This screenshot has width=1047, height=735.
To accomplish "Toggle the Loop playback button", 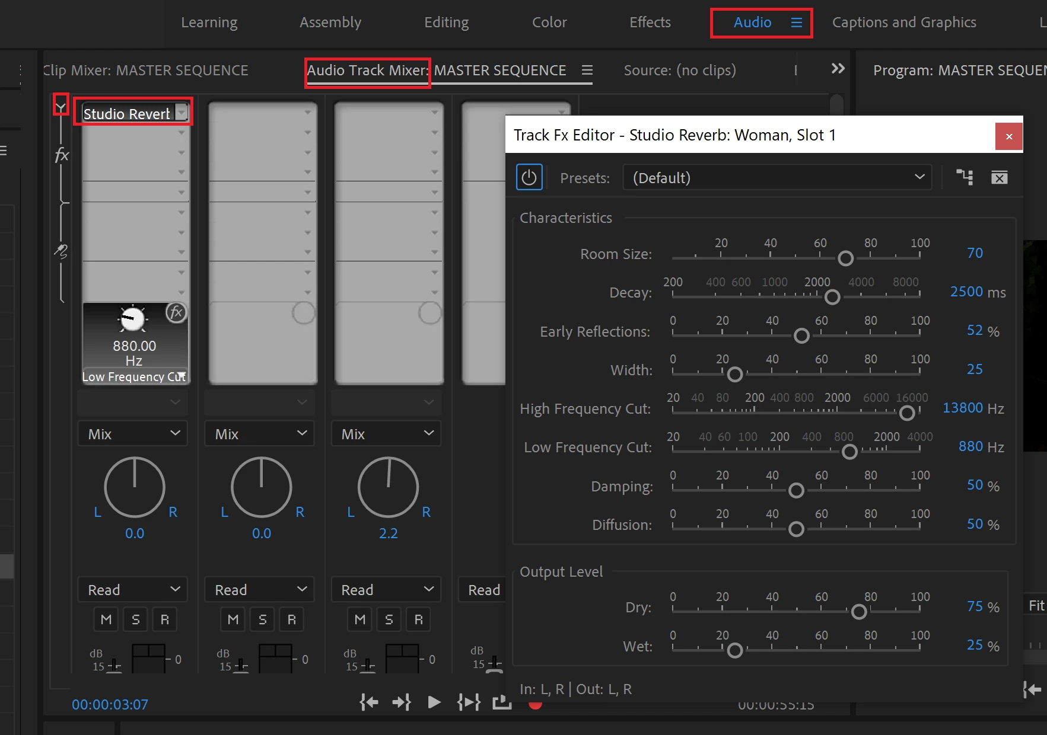I will [502, 702].
